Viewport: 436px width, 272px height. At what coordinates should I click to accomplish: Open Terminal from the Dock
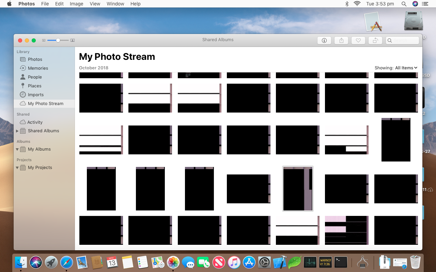coord(341,262)
